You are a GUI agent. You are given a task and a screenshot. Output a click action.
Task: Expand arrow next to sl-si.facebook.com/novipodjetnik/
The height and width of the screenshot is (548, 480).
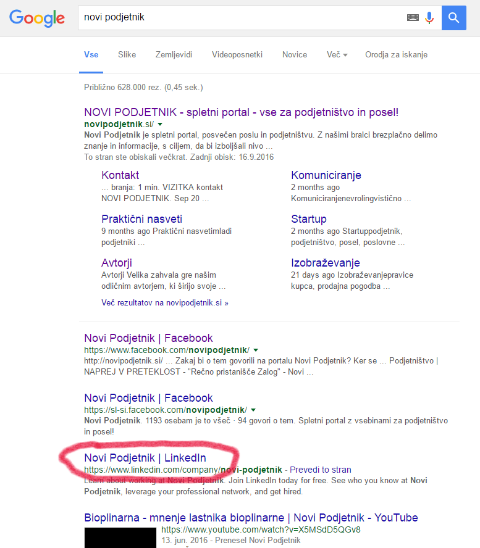click(x=253, y=410)
